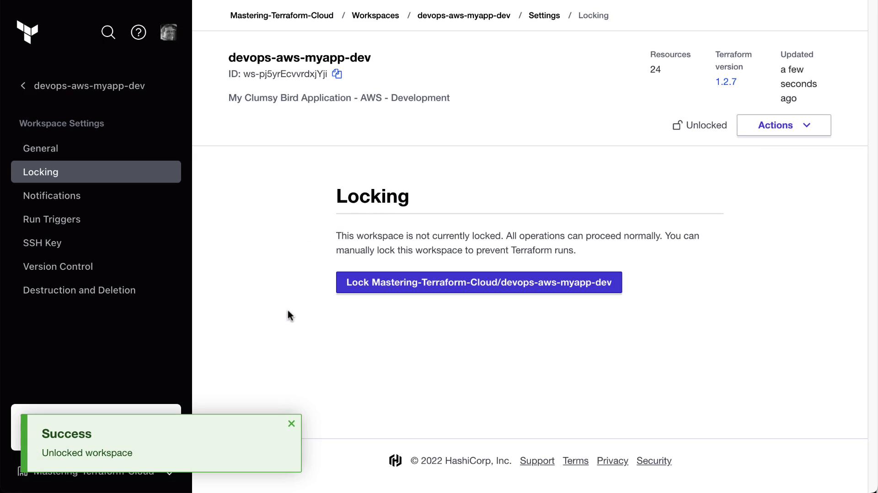Open Destruction and Deletion settings

point(79,290)
